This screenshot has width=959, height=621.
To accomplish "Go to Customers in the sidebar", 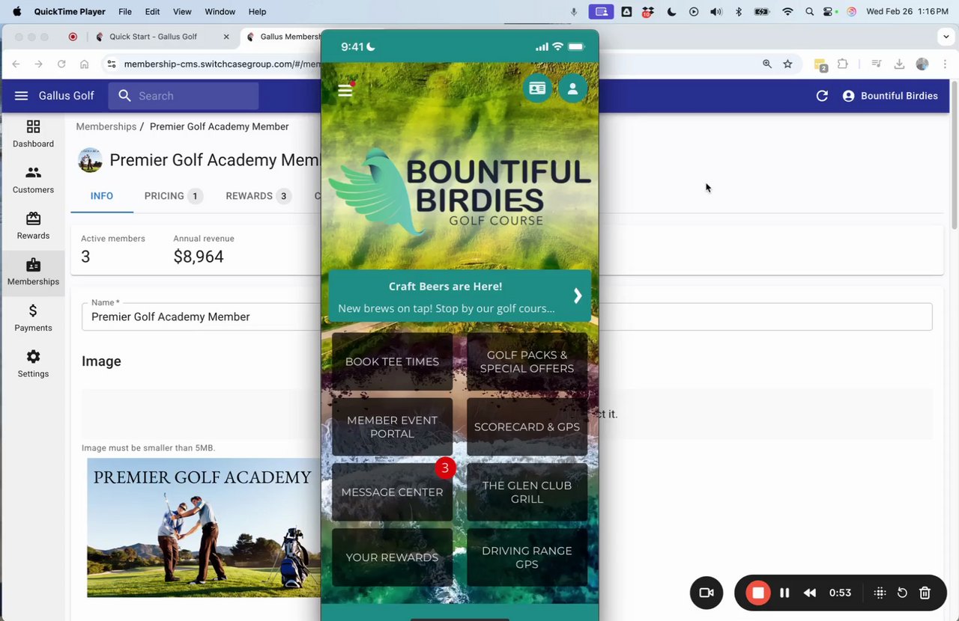I will [x=33, y=180].
